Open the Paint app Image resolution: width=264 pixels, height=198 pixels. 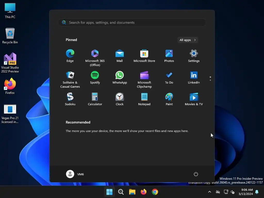click(169, 99)
